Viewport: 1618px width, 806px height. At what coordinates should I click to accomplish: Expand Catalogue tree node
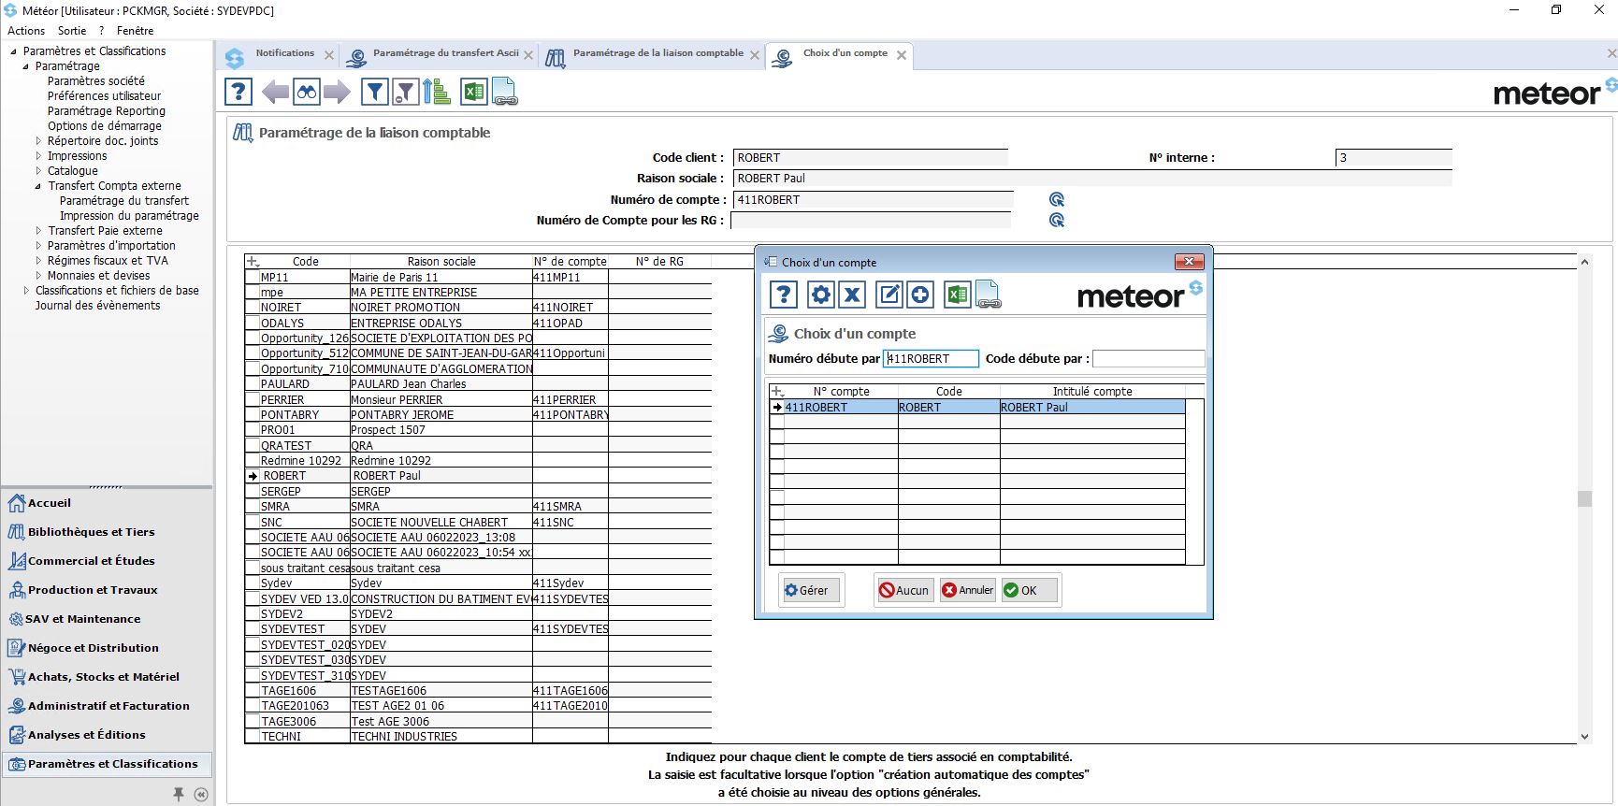coord(38,171)
